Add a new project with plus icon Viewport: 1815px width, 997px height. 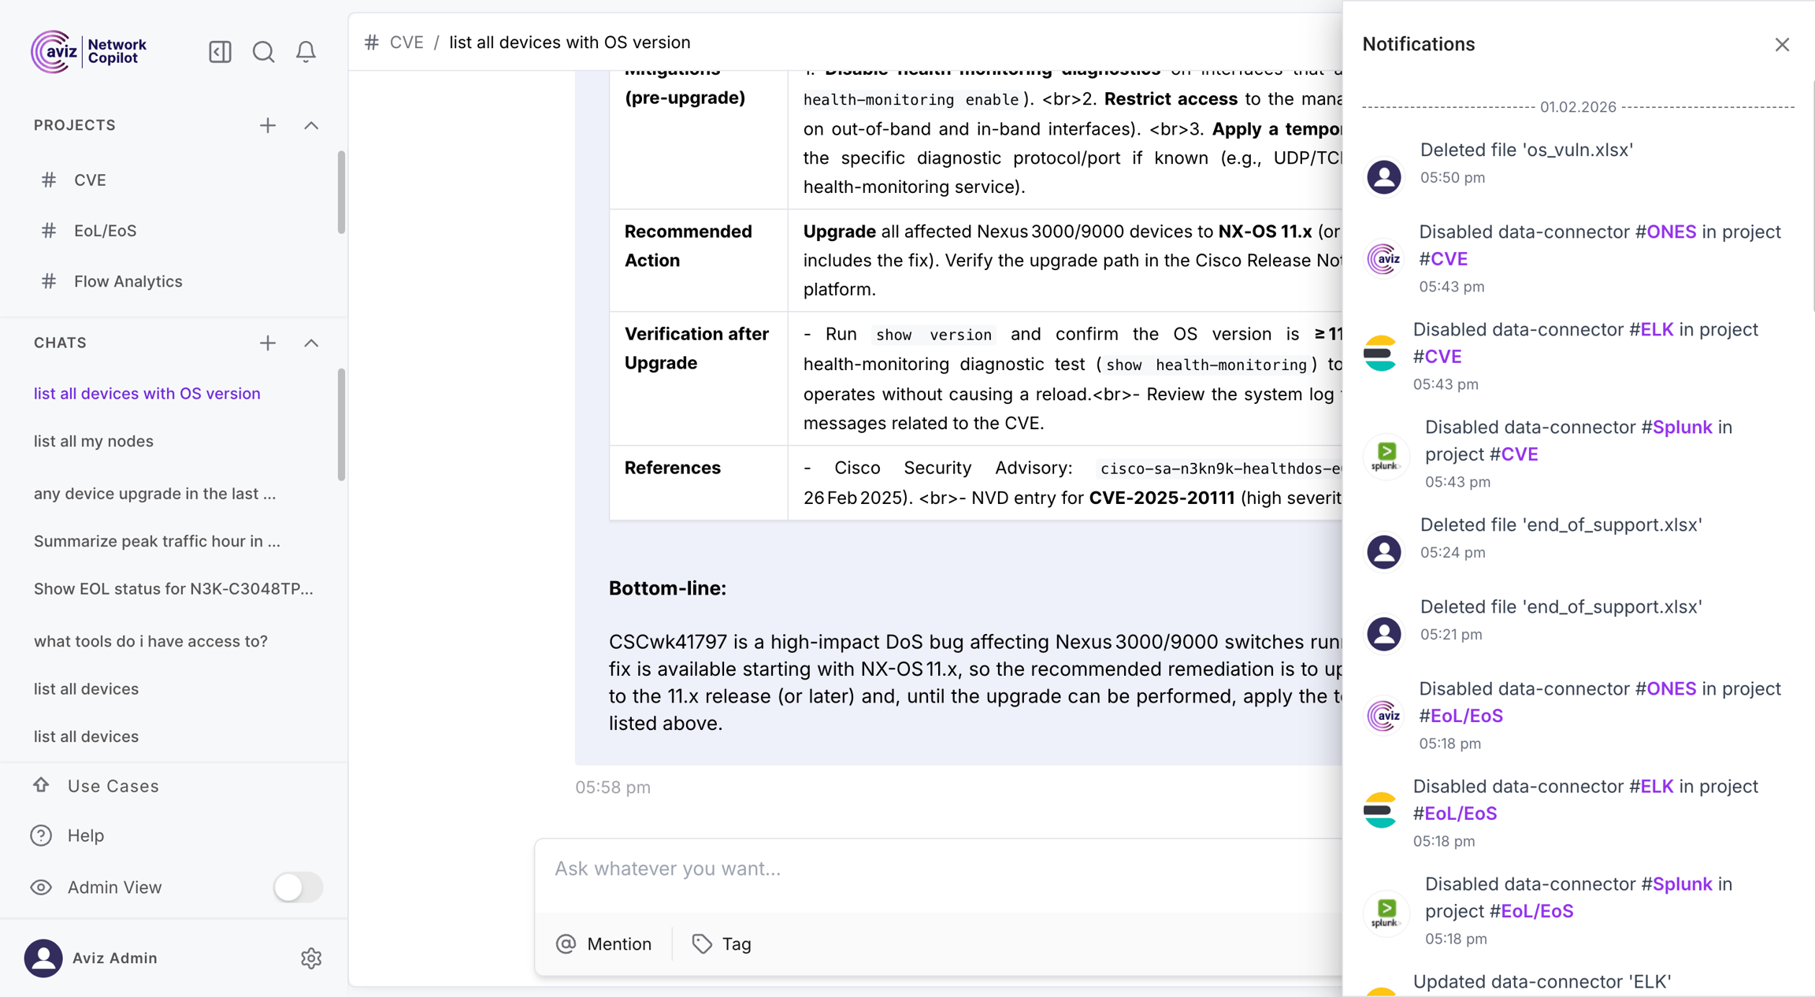[268, 125]
